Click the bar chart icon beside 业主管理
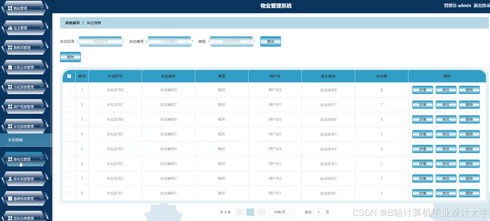The width and height of the screenshot is (490, 221). [10, 28]
